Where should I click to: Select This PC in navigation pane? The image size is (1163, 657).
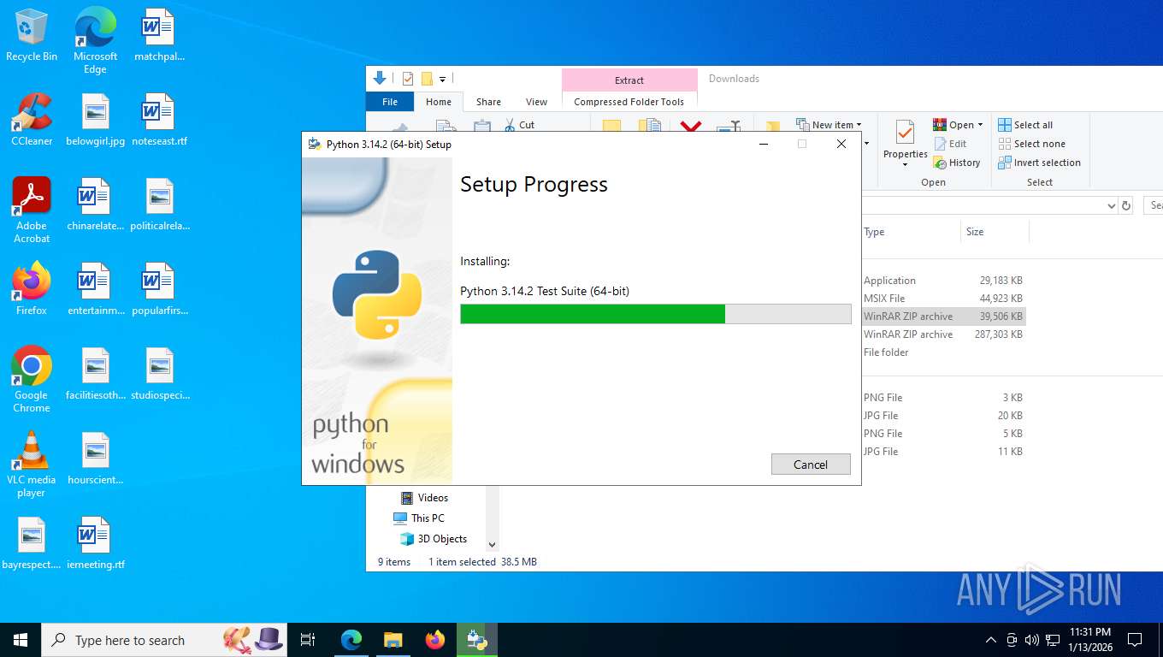419,518
